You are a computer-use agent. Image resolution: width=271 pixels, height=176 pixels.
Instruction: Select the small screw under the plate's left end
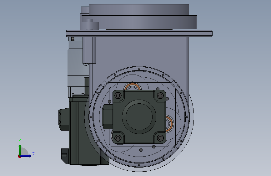pyautogui.click(x=73, y=39)
